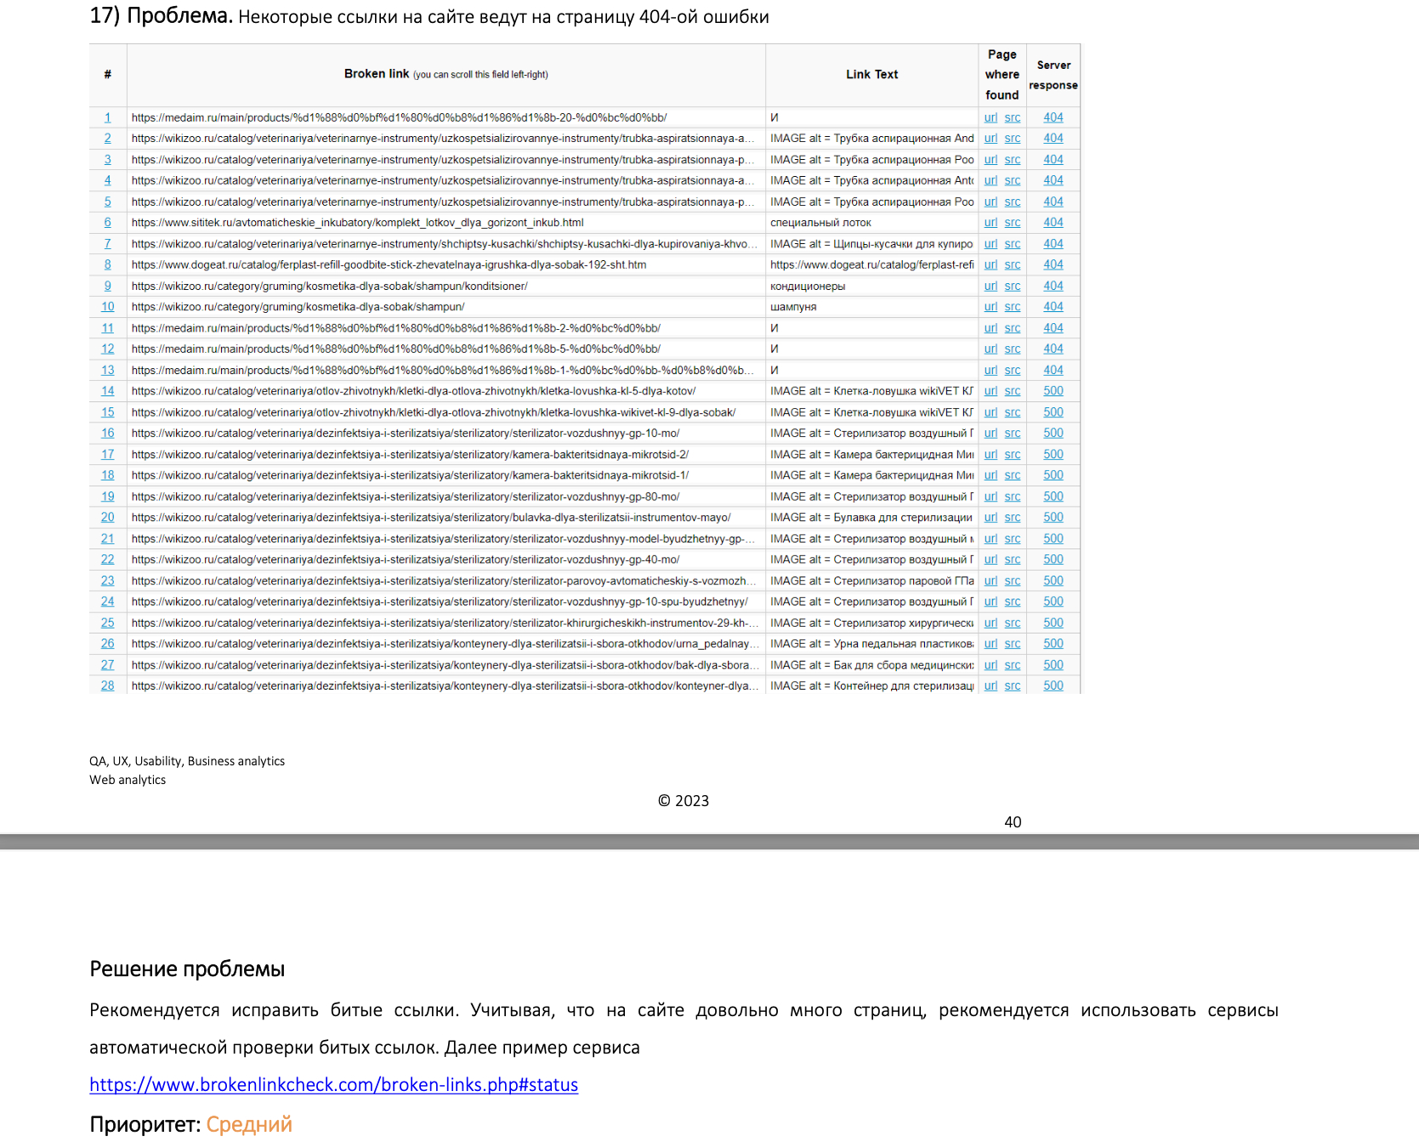1419x1142 pixels.
Task: Select the wikizoo shampun/konditsioner URL in row 9
Action: (330, 286)
